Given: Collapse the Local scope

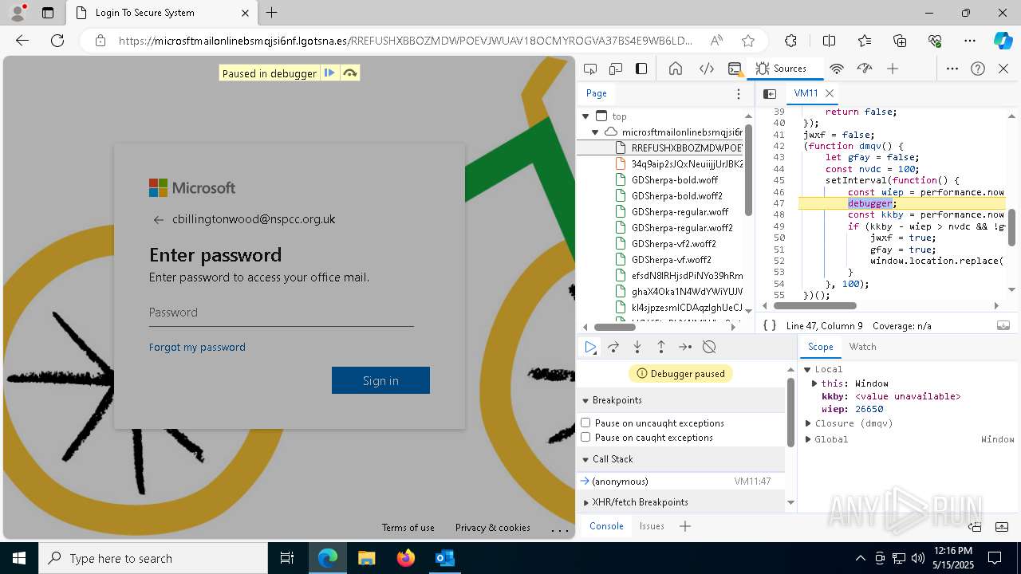Looking at the screenshot, I should (x=807, y=369).
